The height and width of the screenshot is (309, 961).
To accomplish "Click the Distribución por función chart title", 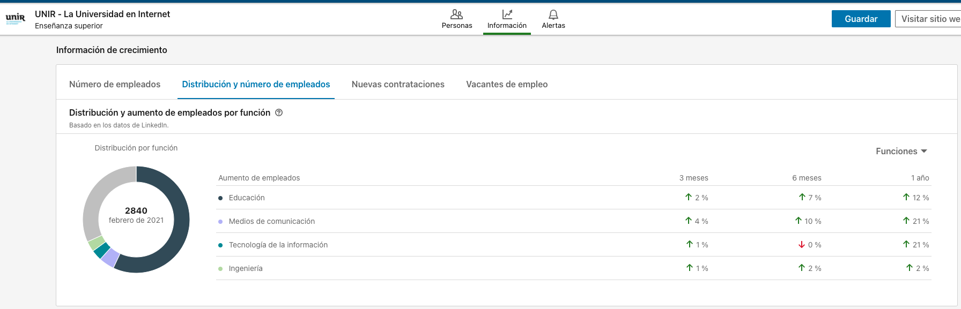I will pos(136,148).
